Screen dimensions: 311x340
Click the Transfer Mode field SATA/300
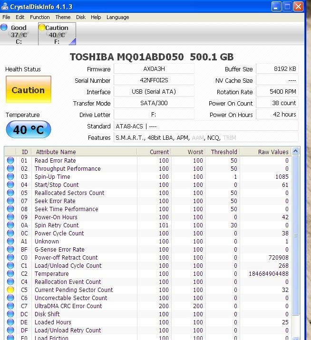[x=154, y=103]
